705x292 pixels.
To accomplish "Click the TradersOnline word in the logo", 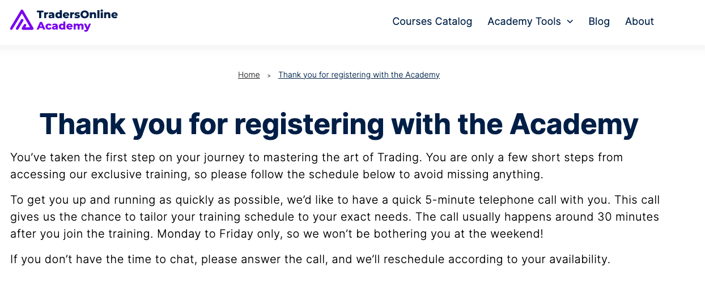I will tap(77, 15).
